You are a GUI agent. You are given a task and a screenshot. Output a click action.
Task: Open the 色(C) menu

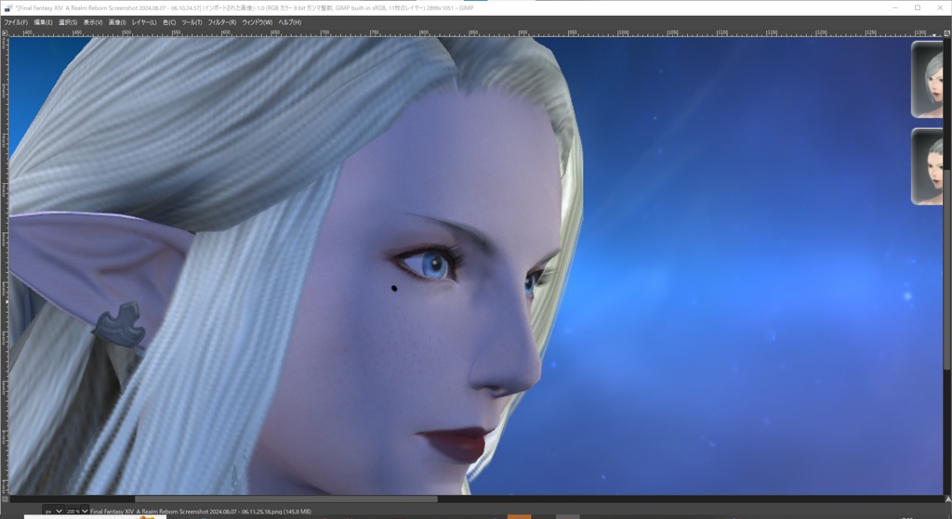[x=169, y=22]
